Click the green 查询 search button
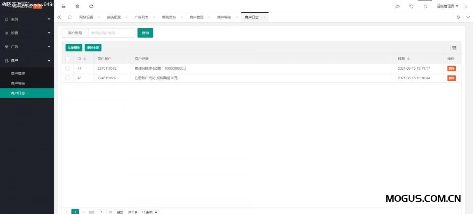Image resolution: width=473 pixels, height=214 pixels. click(x=145, y=33)
